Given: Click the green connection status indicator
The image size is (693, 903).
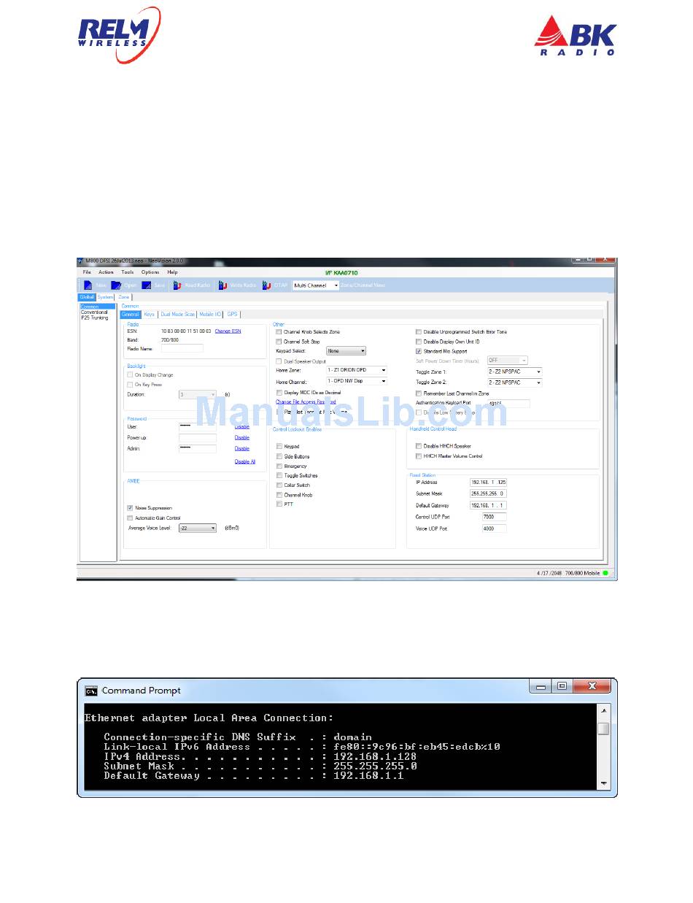Looking at the screenshot, I should (605, 573).
